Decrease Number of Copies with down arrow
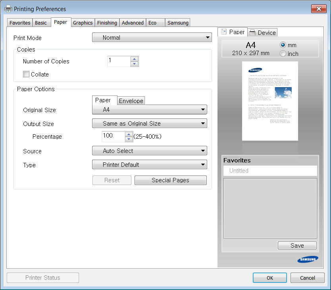Viewport: 331px width, 290px height. coord(135,64)
